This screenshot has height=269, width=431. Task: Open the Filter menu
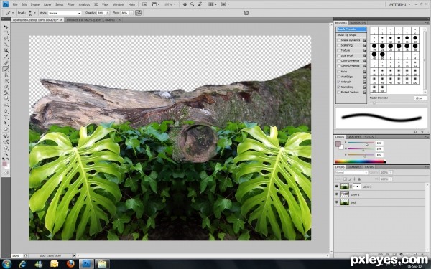coord(71,4)
